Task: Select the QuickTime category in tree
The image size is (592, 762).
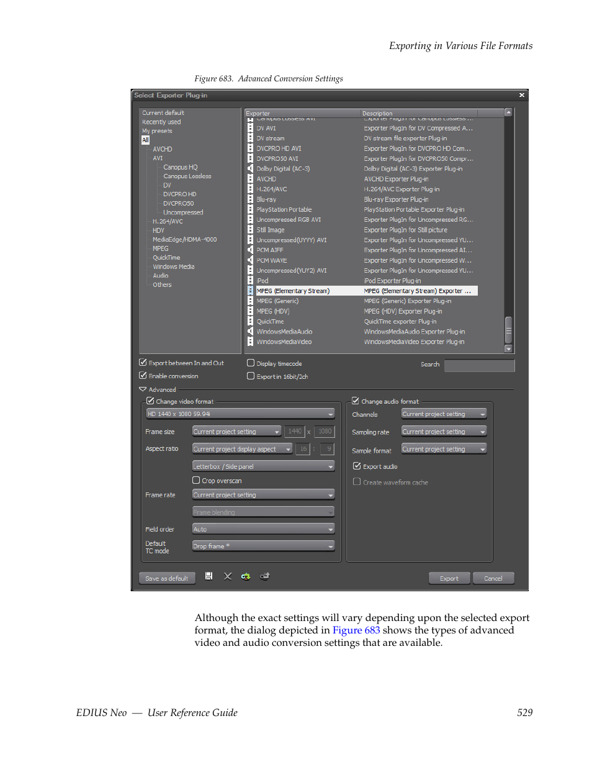Action: tap(166, 258)
